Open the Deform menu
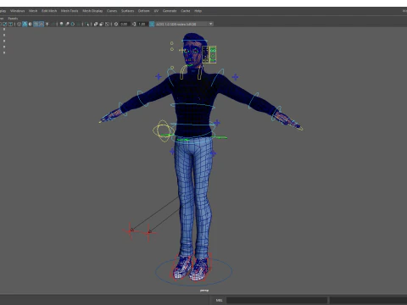Screen dimensions: 407x305 coord(143,11)
